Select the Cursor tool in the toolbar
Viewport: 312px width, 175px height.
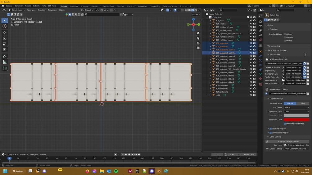click(x=5, y=26)
